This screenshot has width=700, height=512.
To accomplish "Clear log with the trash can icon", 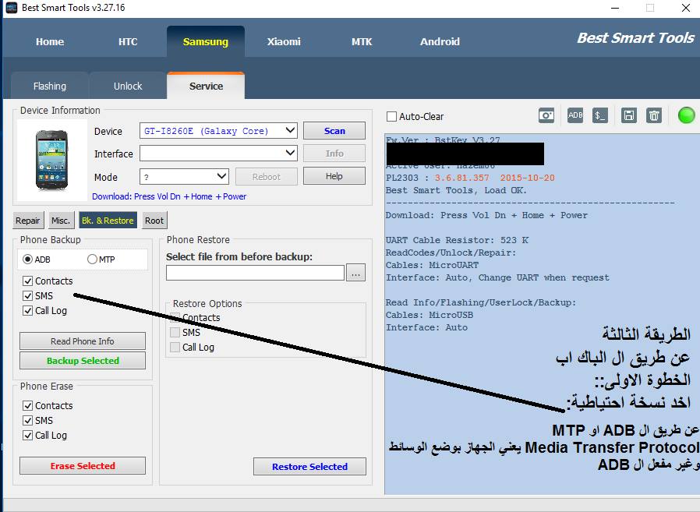I will click(653, 115).
